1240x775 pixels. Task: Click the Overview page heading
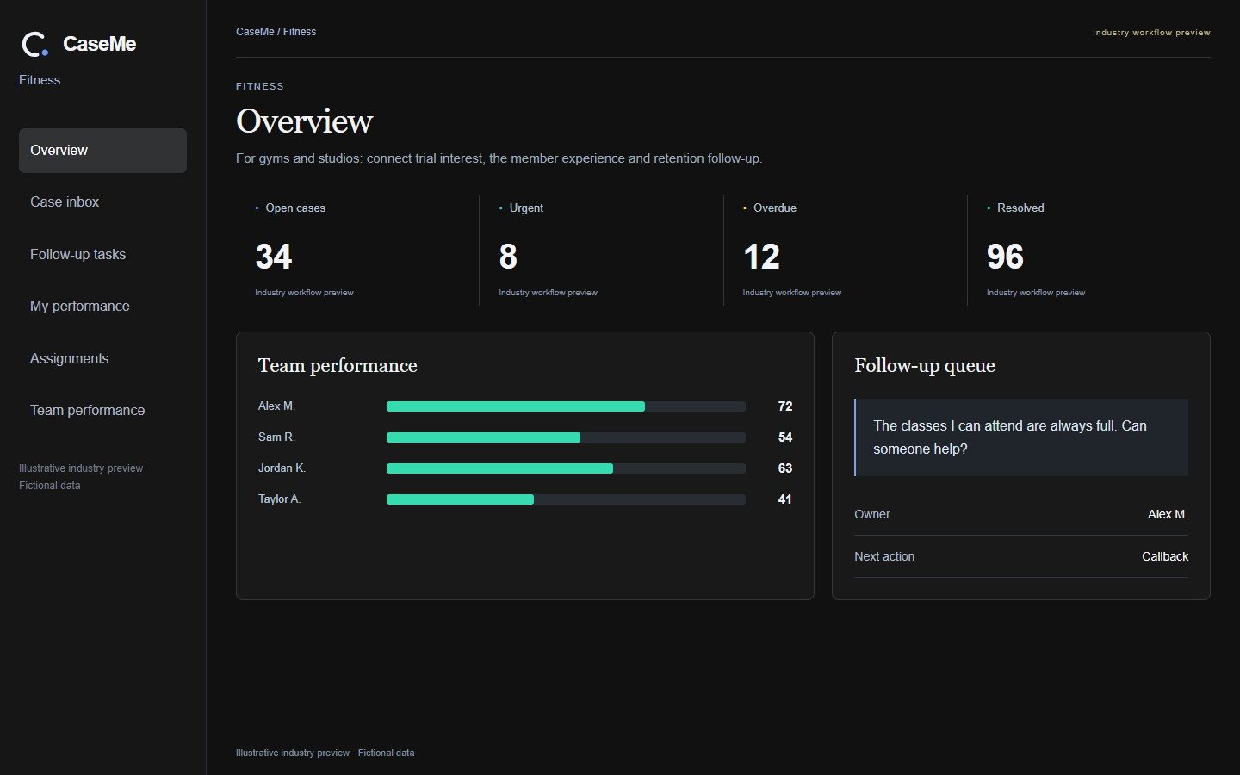click(x=305, y=121)
